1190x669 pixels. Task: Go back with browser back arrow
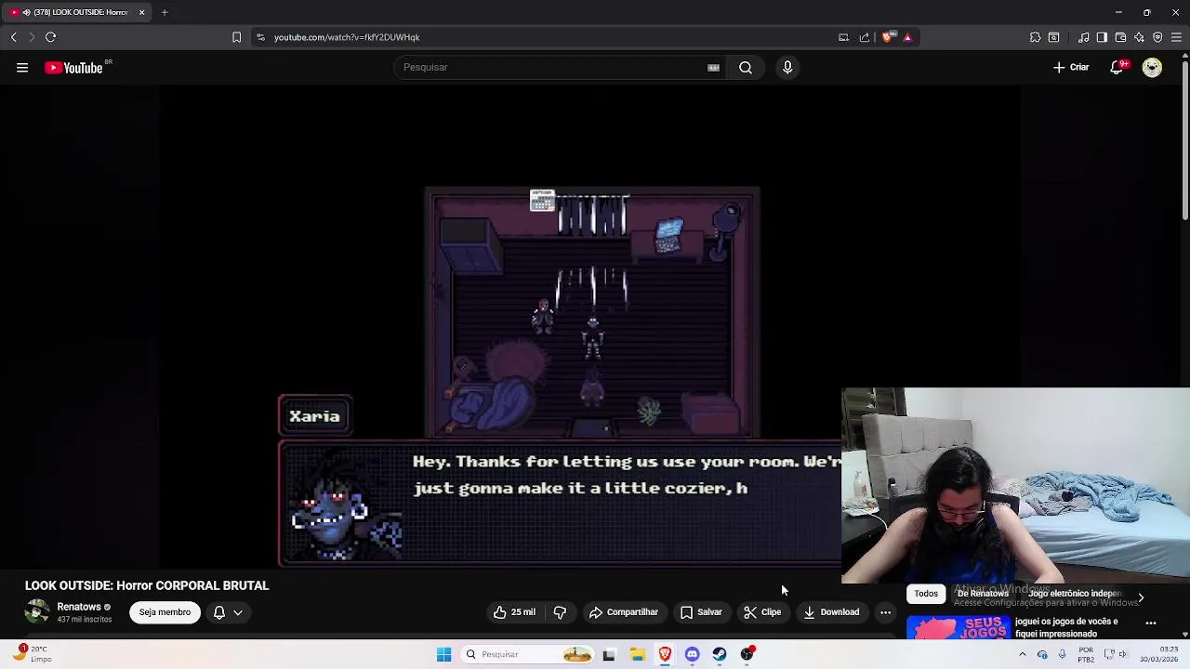point(14,37)
